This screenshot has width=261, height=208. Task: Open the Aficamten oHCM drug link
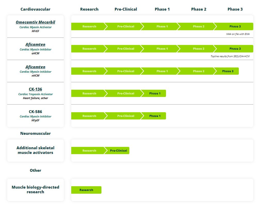(x=35, y=44)
